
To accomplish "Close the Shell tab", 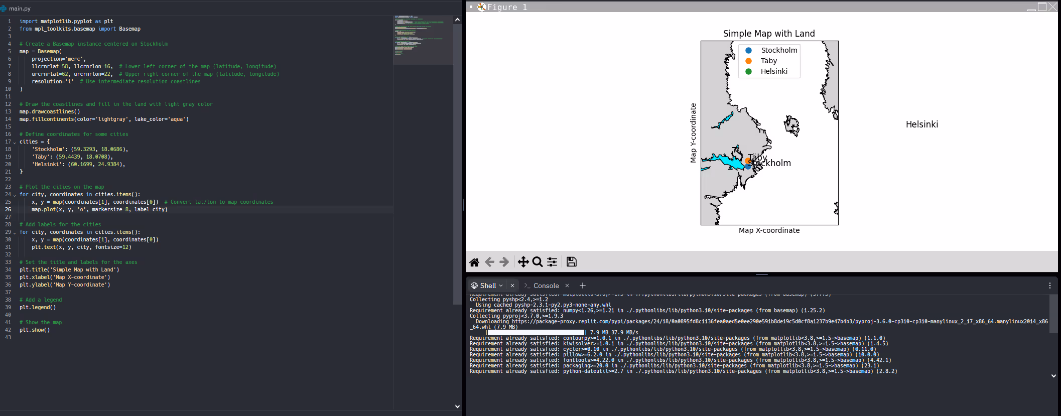I will (512, 286).
